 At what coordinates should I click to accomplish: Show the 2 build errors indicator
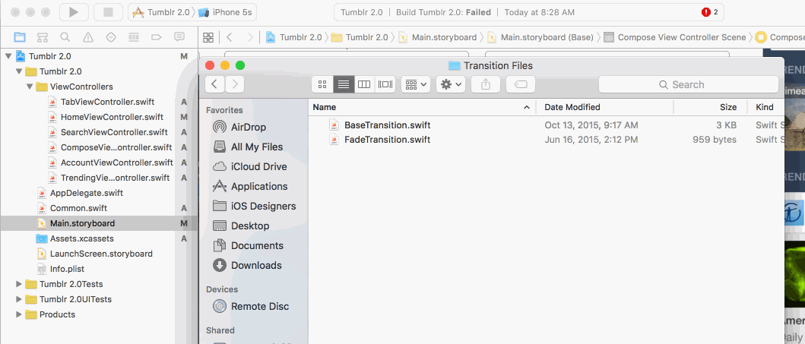pyautogui.click(x=709, y=12)
